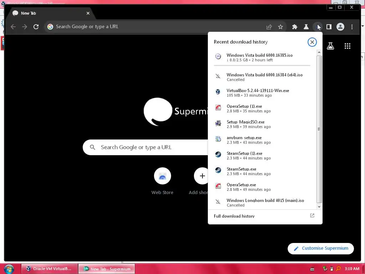
Task: Reload the current page
Action: [x=36, y=27]
